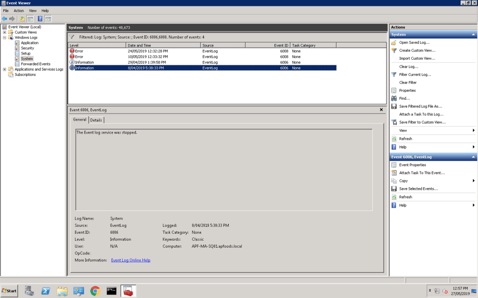Click the Filter Current Log funnel icon
478x298 pixels.
point(394,74)
